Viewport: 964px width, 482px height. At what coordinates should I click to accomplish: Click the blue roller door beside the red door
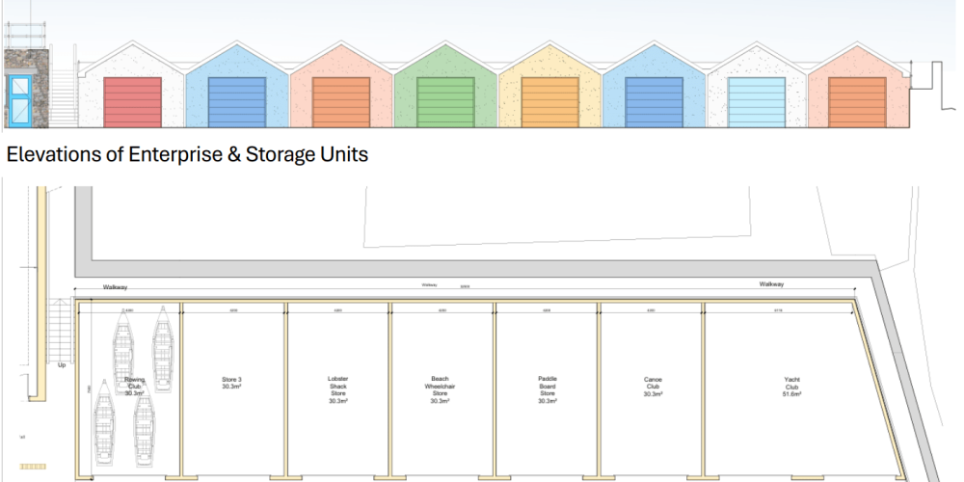(x=237, y=102)
